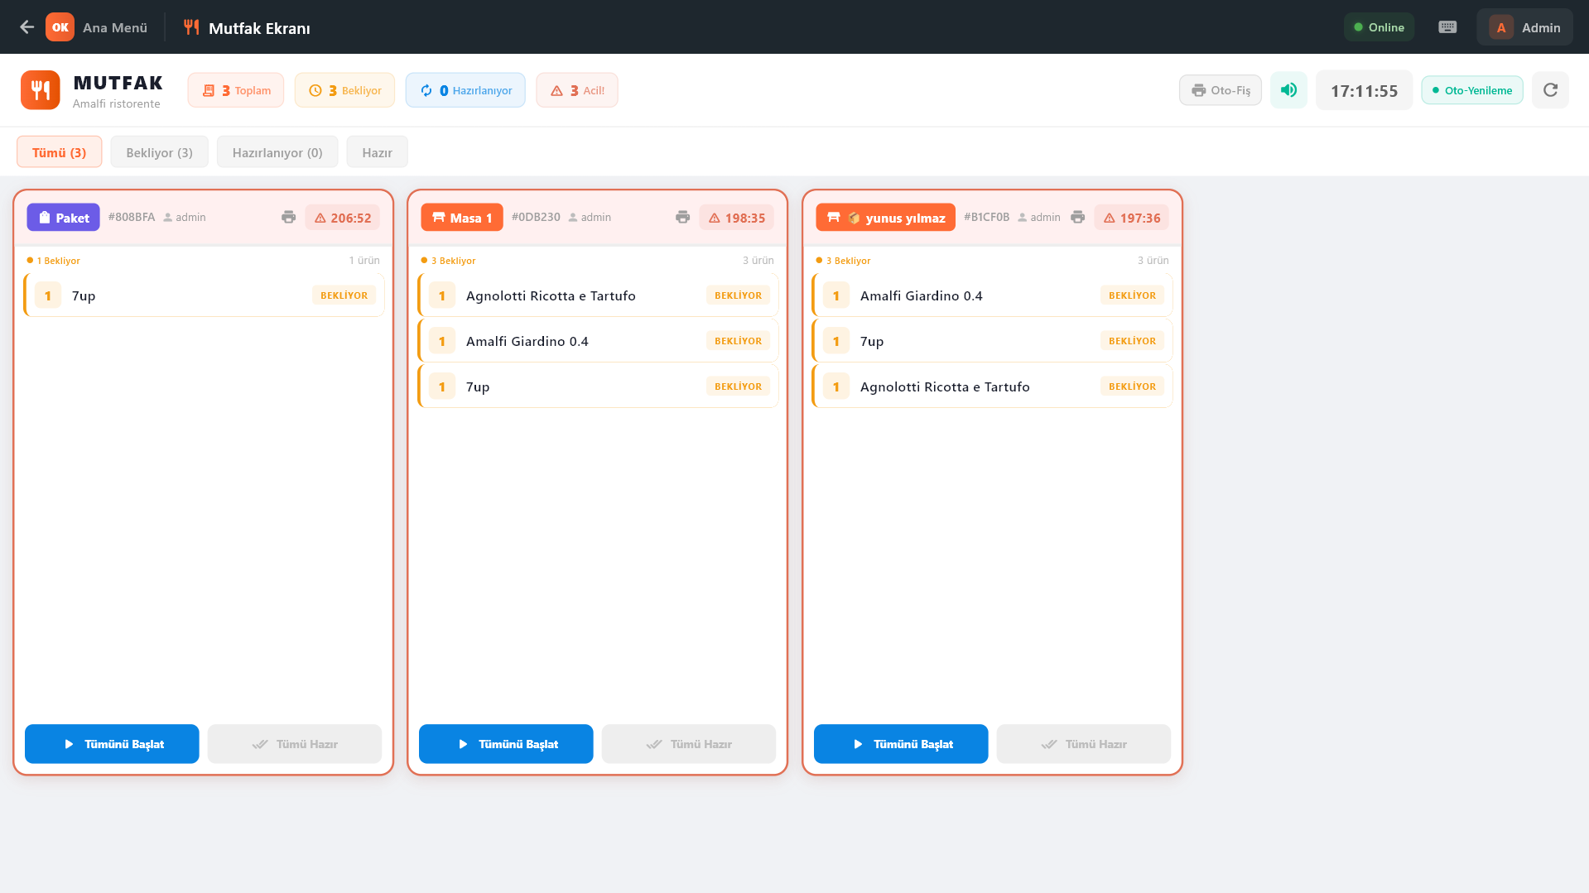Toggle the Oto-Fiş auto print

click(x=1221, y=90)
